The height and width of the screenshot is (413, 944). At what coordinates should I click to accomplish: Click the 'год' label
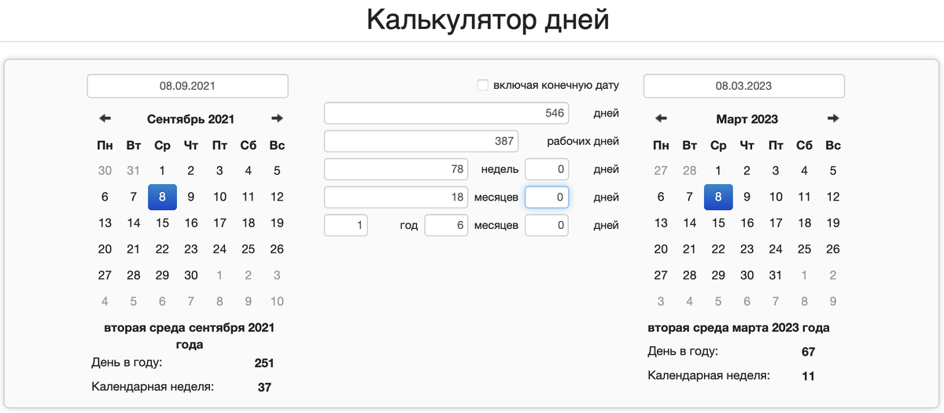click(x=409, y=226)
